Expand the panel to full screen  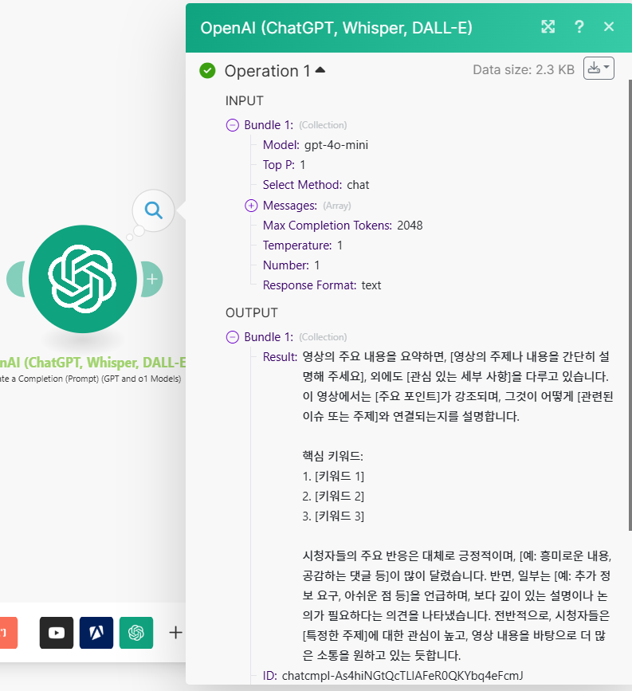pos(548,27)
